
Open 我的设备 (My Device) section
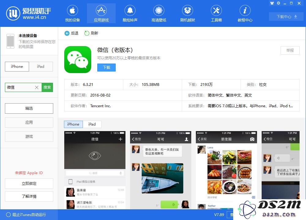(73, 14)
